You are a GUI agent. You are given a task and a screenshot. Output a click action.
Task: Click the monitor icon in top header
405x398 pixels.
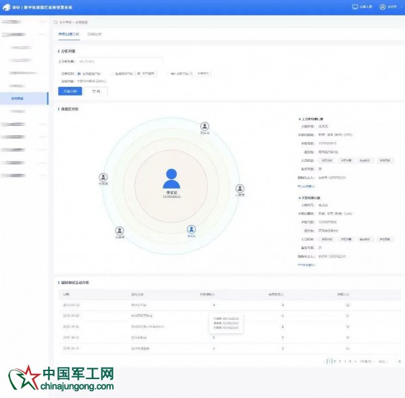pyautogui.click(x=355, y=7)
